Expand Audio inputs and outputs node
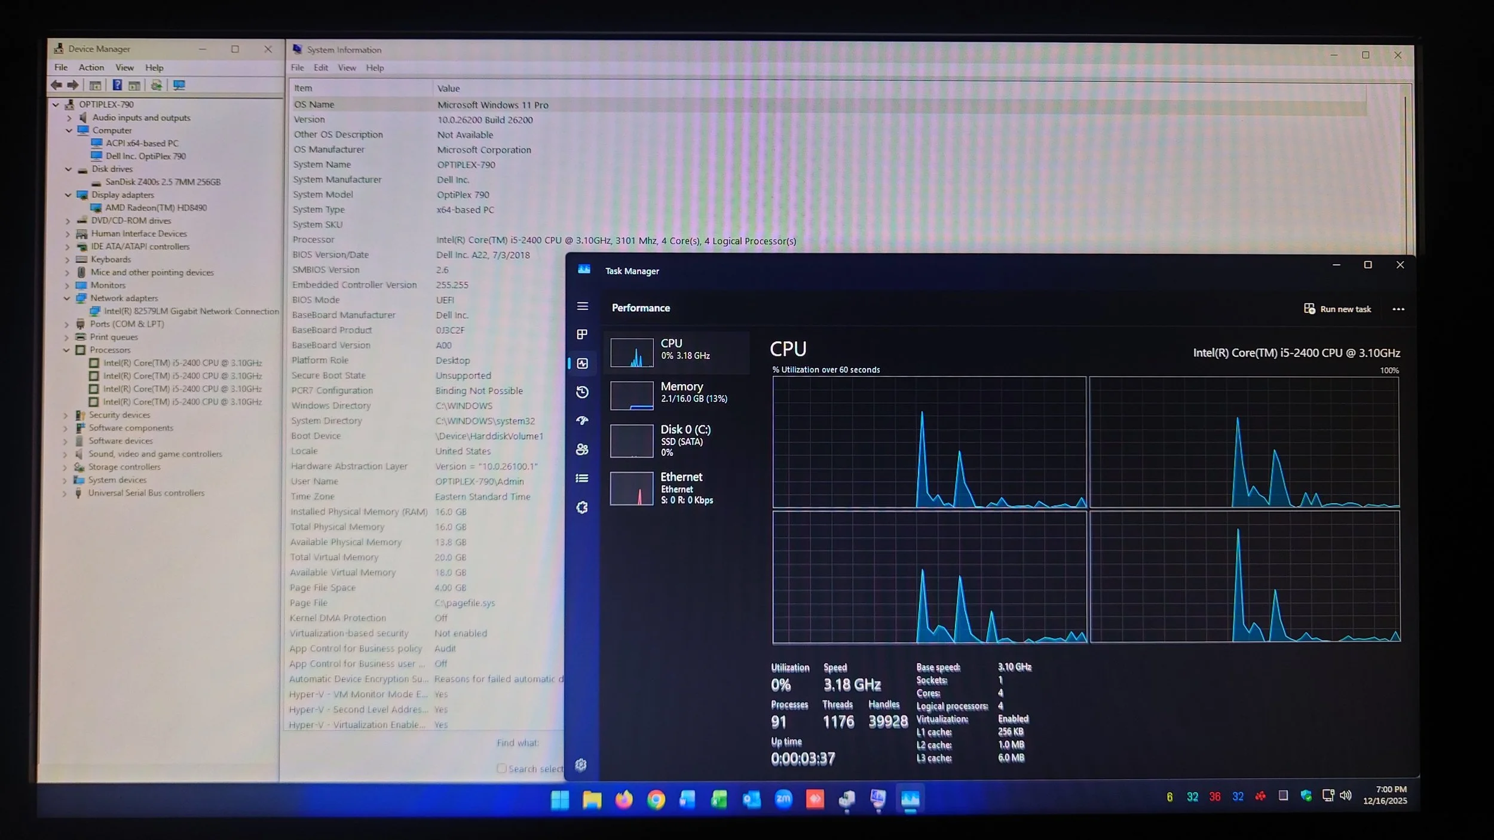Image resolution: width=1494 pixels, height=840 pixels. coord(69,118)
